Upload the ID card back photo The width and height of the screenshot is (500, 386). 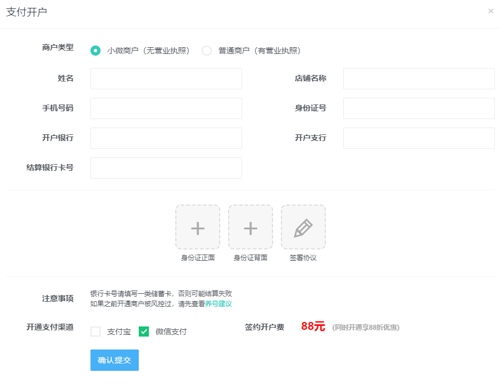coord(251,228)
